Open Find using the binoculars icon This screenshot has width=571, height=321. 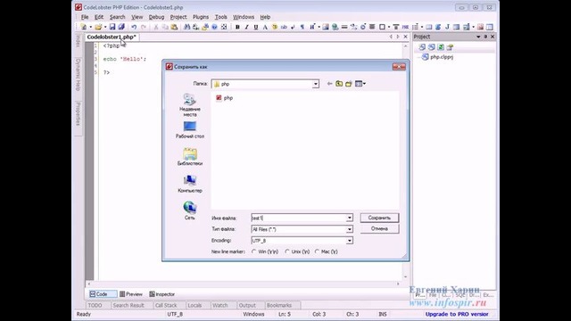(x=186, y=27)
